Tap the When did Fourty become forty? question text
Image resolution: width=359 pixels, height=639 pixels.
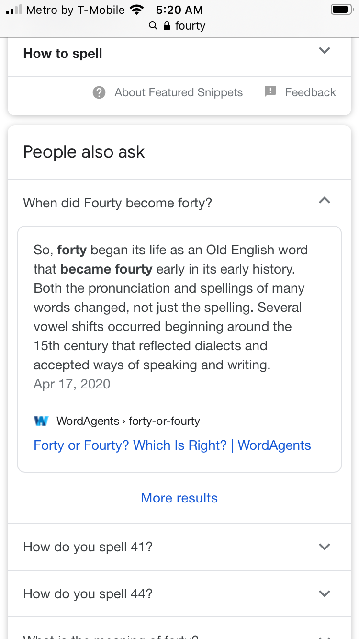[117, 203]
